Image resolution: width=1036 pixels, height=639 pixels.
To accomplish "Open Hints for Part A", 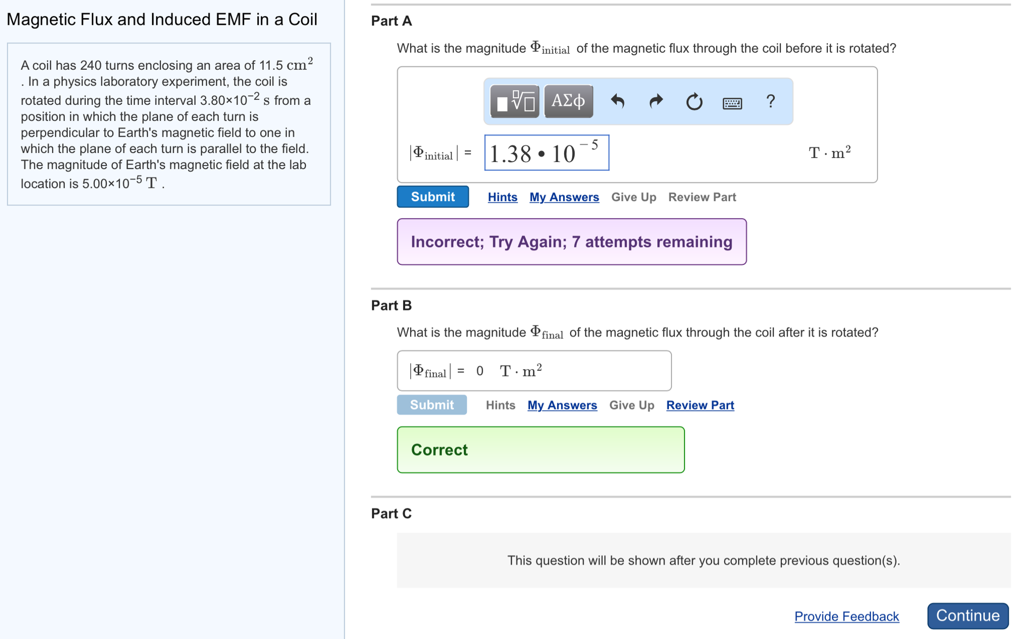I will (x=502, y=197).
